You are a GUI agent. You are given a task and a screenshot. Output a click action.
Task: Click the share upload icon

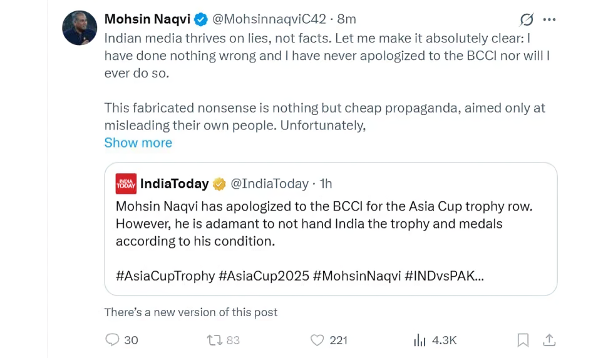coord(549,340)
